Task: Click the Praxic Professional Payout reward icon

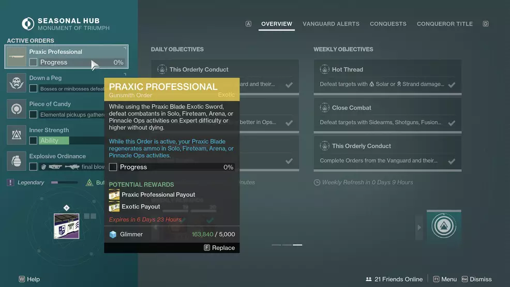Action: tap(114, 194)
